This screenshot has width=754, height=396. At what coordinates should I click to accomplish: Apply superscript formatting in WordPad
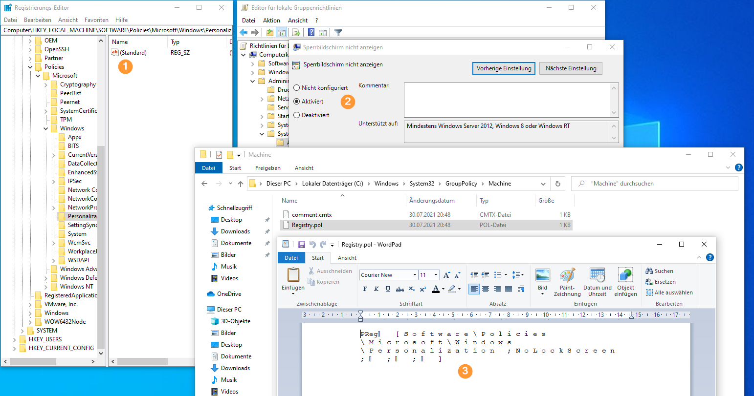(x=423, y=289)
